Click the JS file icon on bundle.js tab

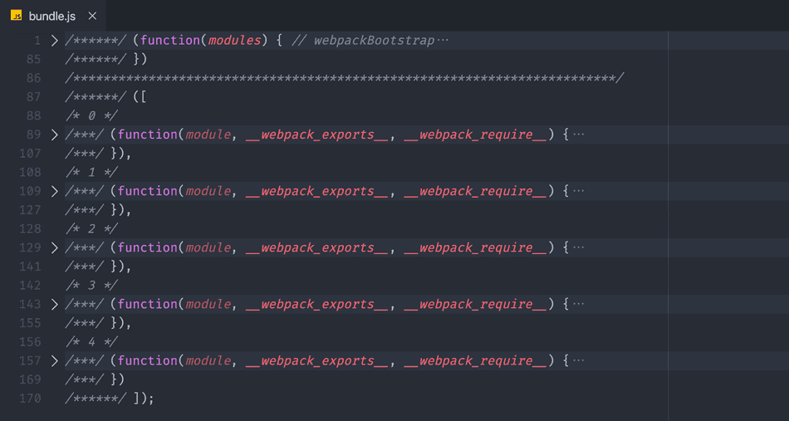pyautogui.click(x=16, y=16)
